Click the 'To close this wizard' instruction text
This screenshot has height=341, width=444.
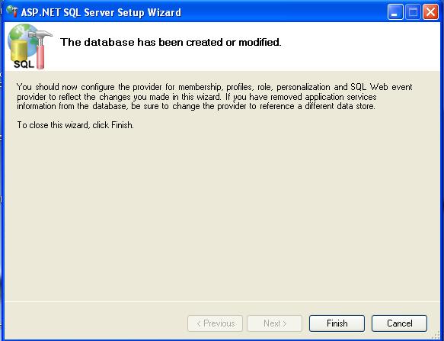pos(75,125)
